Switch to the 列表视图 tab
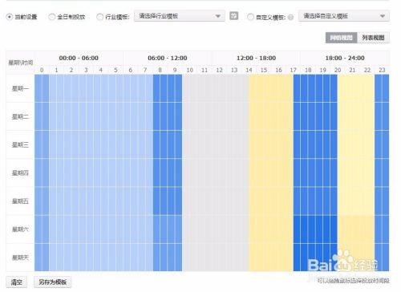Screen dimensions: 401x292 click(373, 38)
